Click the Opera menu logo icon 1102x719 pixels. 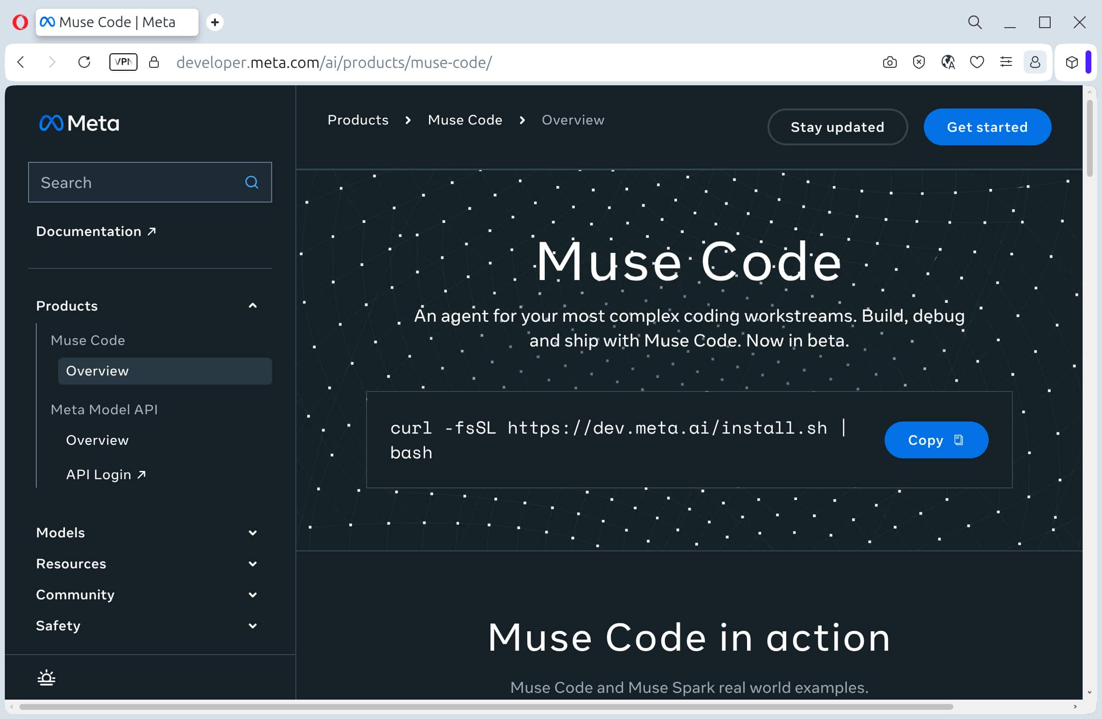[x=20, y=22]
